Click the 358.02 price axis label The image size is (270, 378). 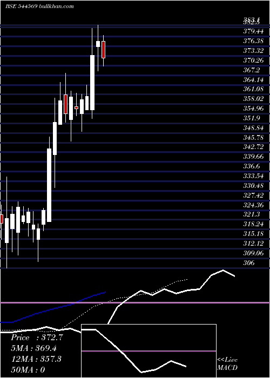253,99
